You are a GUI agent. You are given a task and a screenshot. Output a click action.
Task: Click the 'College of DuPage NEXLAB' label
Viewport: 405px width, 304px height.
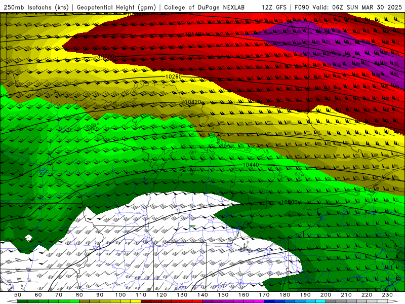point(205,7)
